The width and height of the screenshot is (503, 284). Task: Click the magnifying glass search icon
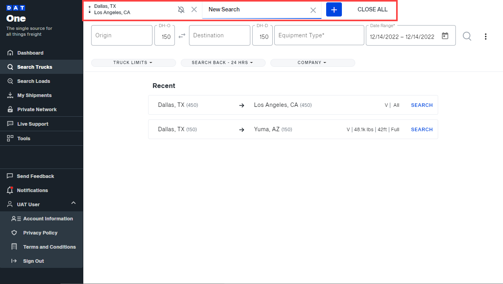467,36
